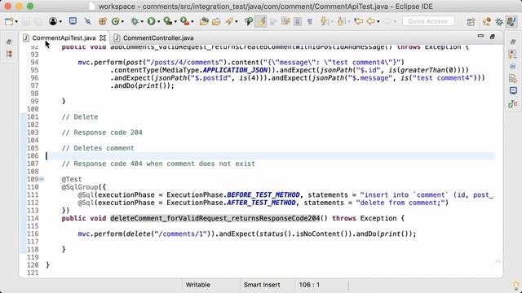Click the Open Task folder icon
Image resolution: width=522 pixels, height=293 pixels.
pyautogui.click(x=216, y=22)
